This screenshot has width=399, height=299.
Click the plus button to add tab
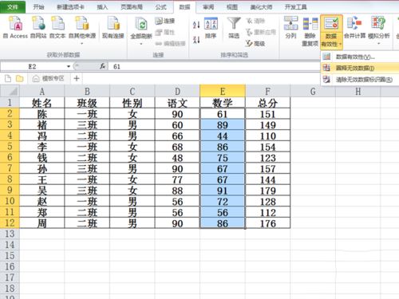pos(77,78)
